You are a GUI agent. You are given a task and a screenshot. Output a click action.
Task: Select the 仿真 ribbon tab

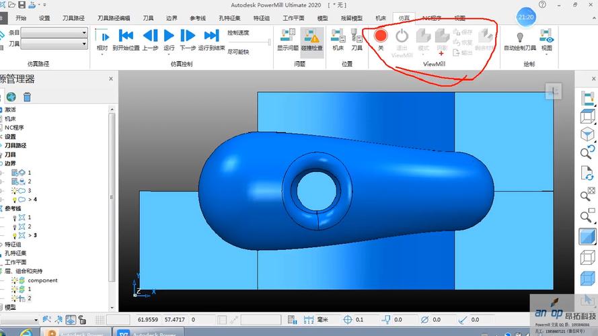point(404,18)
